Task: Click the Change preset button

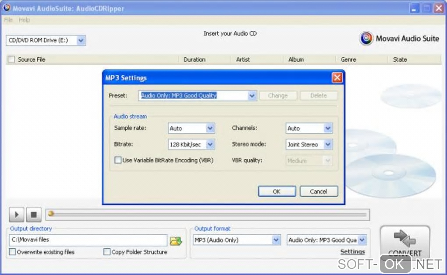Action: tap(278, 96)
